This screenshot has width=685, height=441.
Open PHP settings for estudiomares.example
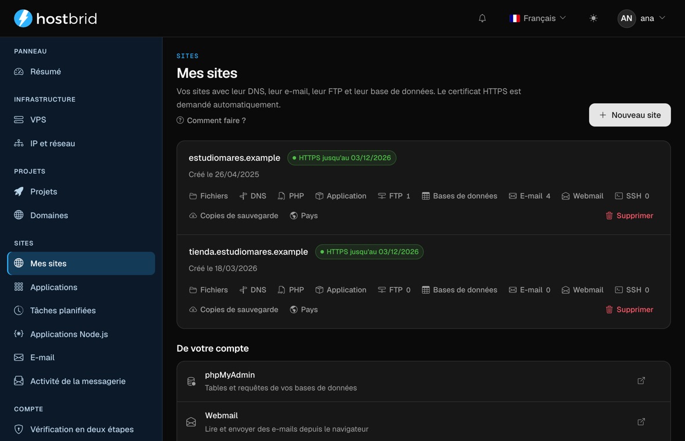pos(291,196)
